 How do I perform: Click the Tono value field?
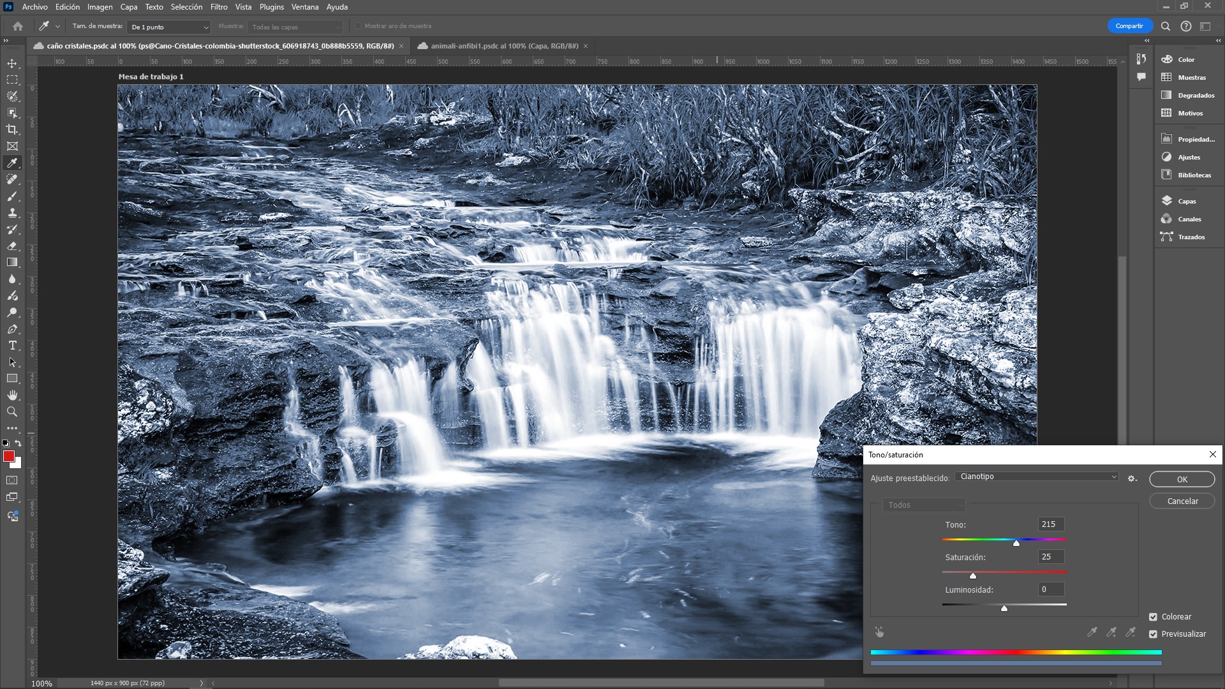point(1051,524)
